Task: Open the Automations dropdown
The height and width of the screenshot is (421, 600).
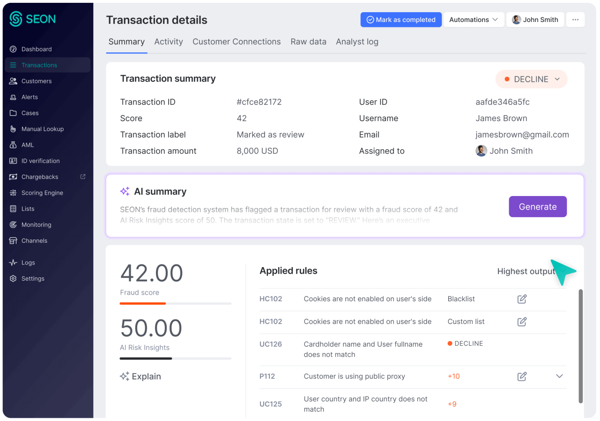Action: click(x=474, y=20)
